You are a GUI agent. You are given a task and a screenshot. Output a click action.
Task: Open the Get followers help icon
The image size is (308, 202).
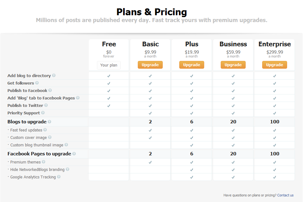37,83
